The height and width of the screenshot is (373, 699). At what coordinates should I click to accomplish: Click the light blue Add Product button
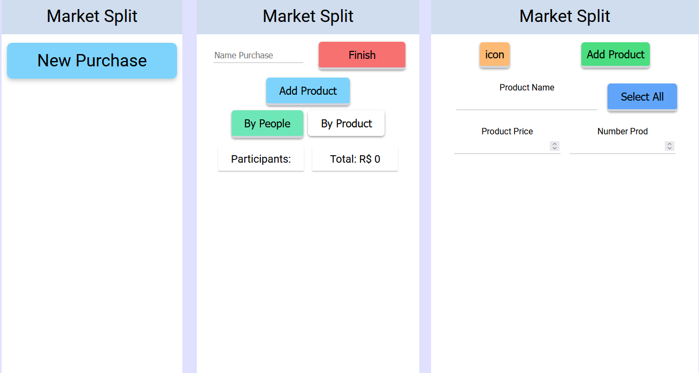pos(308,91)
